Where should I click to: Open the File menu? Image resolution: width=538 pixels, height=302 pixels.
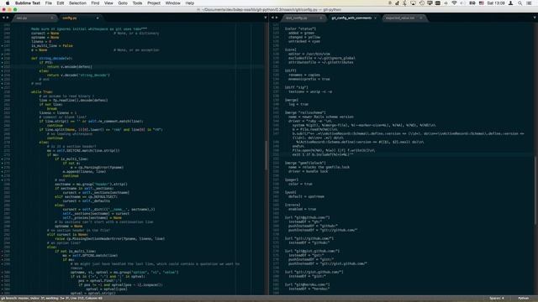pyautogui.click(x=49, y=3)
